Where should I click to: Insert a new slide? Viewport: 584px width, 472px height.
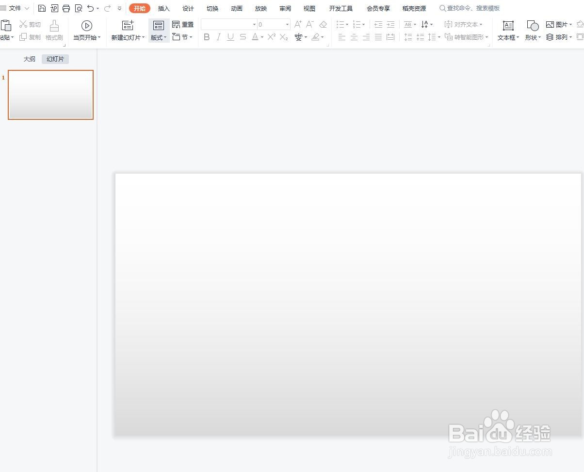[x=128, y=29]
